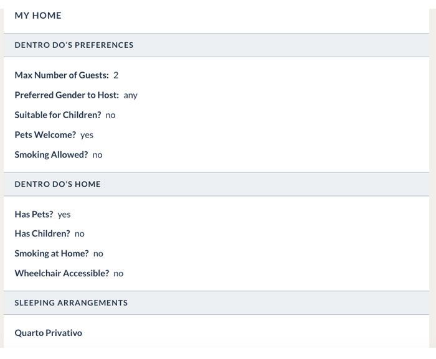Image resolution: width=436 pixels, height=359 pixels.
Task: Click the Smoking at Home? label
Action: [x=52, y=253]
